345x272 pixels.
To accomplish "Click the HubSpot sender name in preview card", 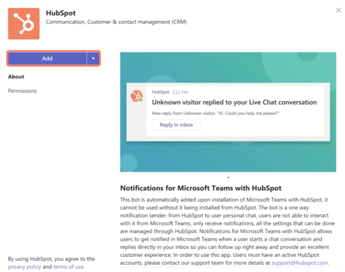I will point(161,92).
